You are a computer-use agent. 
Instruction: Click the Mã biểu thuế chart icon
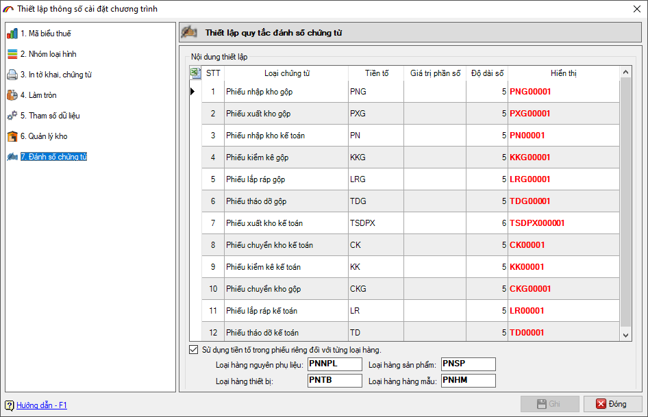coord(12,34)
